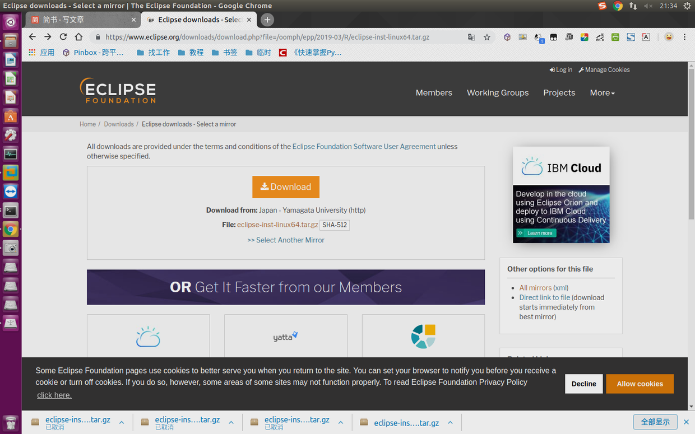The width and height of the screenshot is (695, 434).
Task: Close the downloads bar
Action: click(686, 422)
